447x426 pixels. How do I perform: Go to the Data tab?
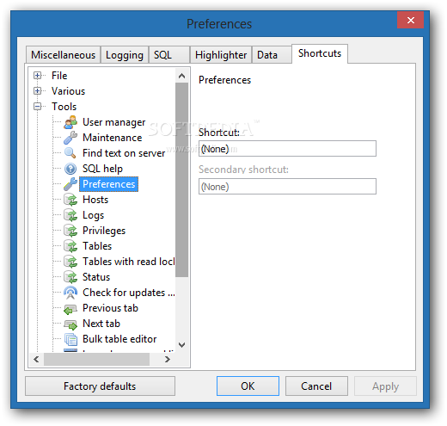point(272,55)
